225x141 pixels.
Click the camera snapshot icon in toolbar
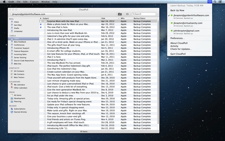[x=120, y=14]
